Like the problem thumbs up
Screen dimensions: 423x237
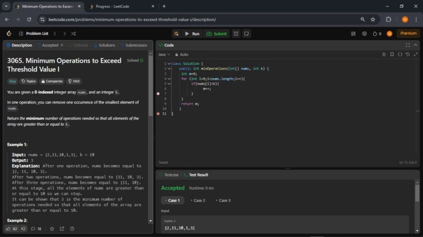coord(11,229)
